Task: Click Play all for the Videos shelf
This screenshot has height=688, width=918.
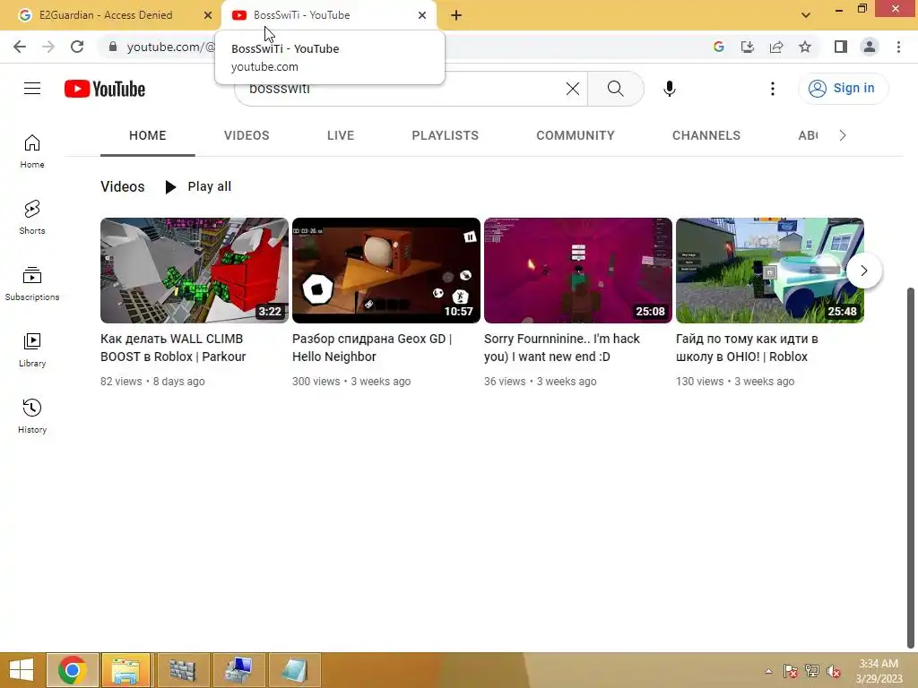Action: point(198,186)
